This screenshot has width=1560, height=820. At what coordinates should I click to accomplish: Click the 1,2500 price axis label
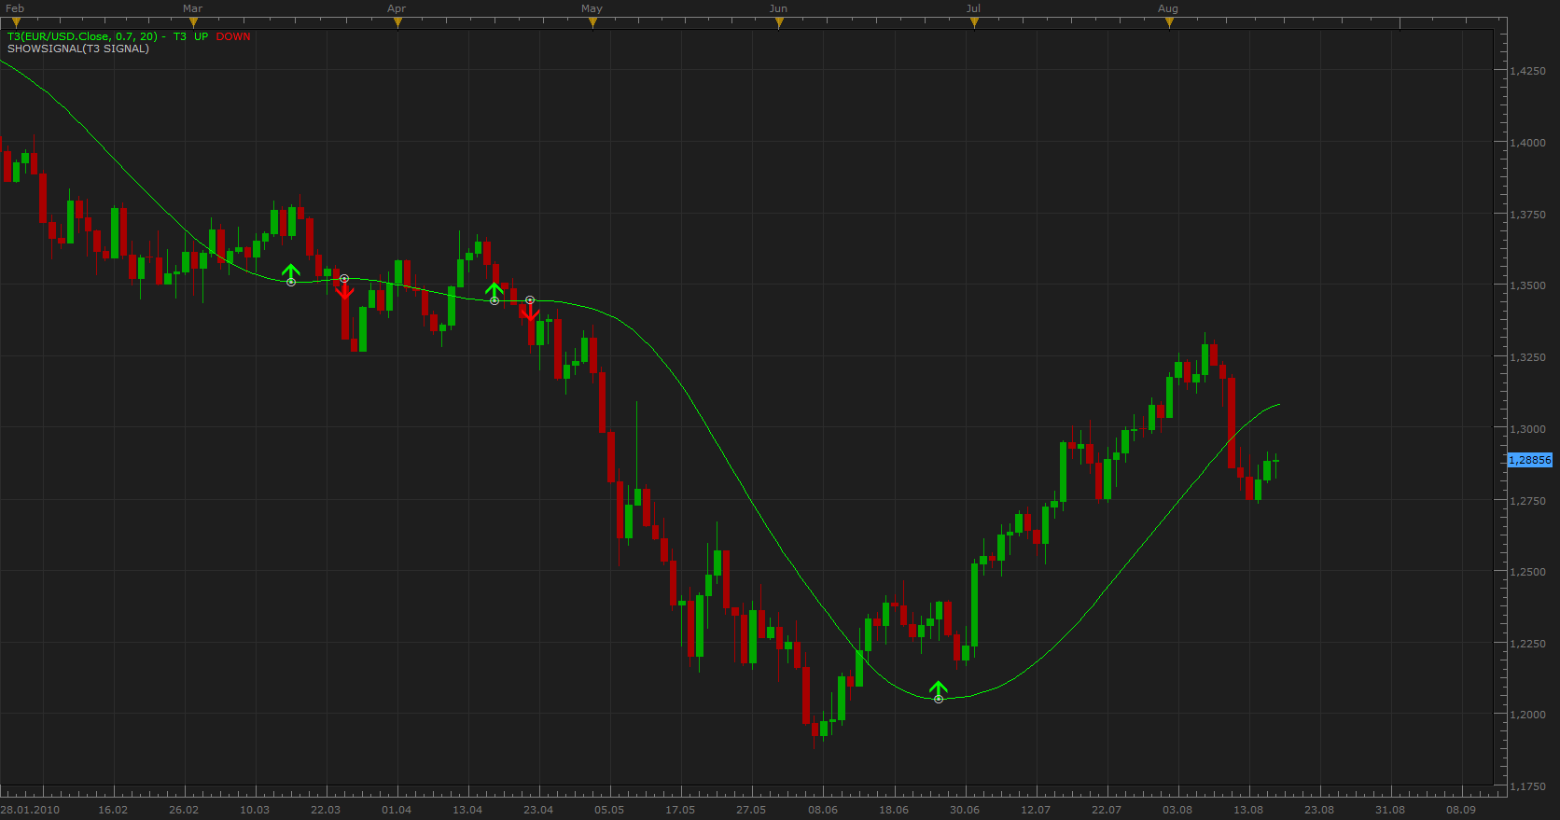click(x=1528, y=572)
